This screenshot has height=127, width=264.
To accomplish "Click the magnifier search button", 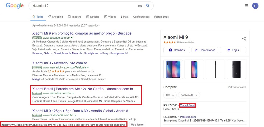I will 148,6.
